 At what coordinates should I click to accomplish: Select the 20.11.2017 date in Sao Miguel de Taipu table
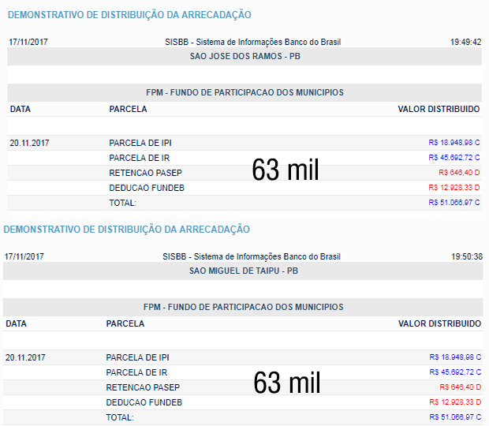[25, 357]
